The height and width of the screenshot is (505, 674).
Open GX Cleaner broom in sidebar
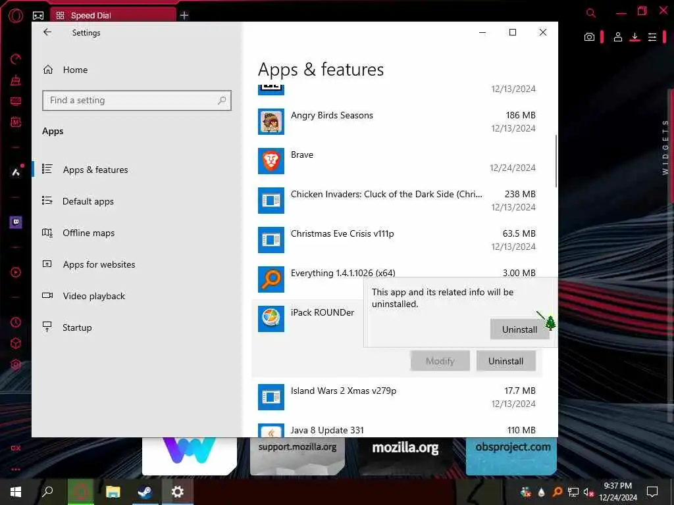point(16,80)
